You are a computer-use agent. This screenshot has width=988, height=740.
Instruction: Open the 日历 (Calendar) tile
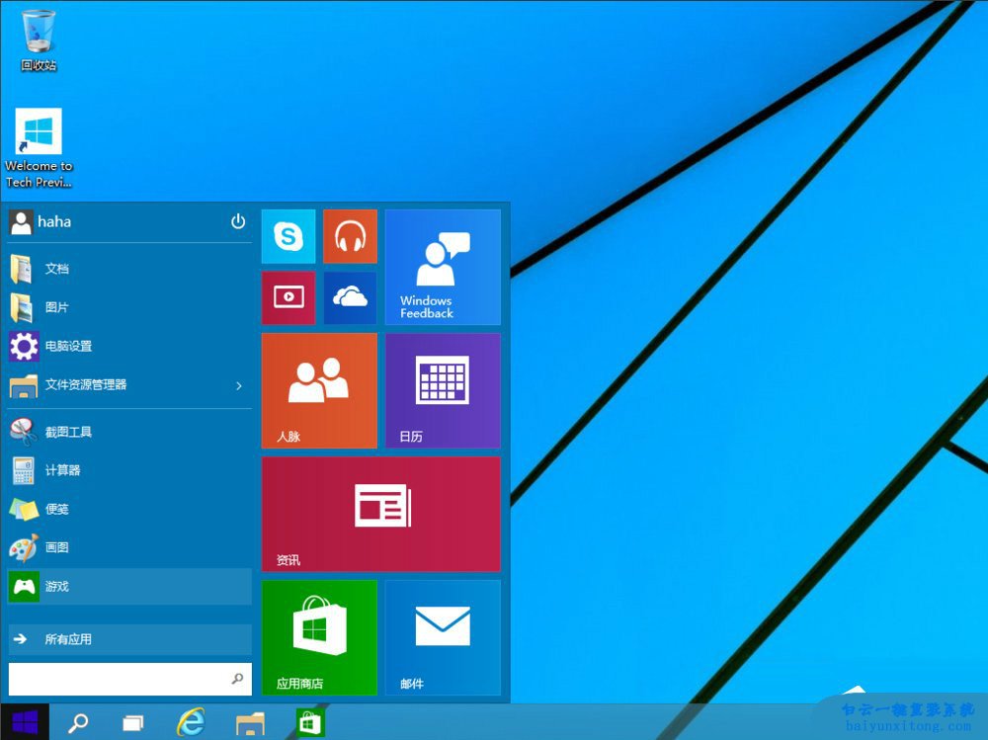pyautogui.click(x=443, y=390)
